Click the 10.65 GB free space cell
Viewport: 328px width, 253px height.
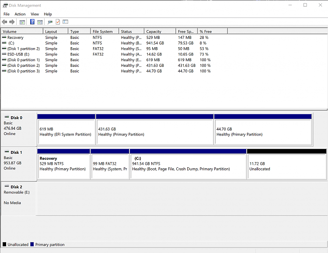(185, 54)
